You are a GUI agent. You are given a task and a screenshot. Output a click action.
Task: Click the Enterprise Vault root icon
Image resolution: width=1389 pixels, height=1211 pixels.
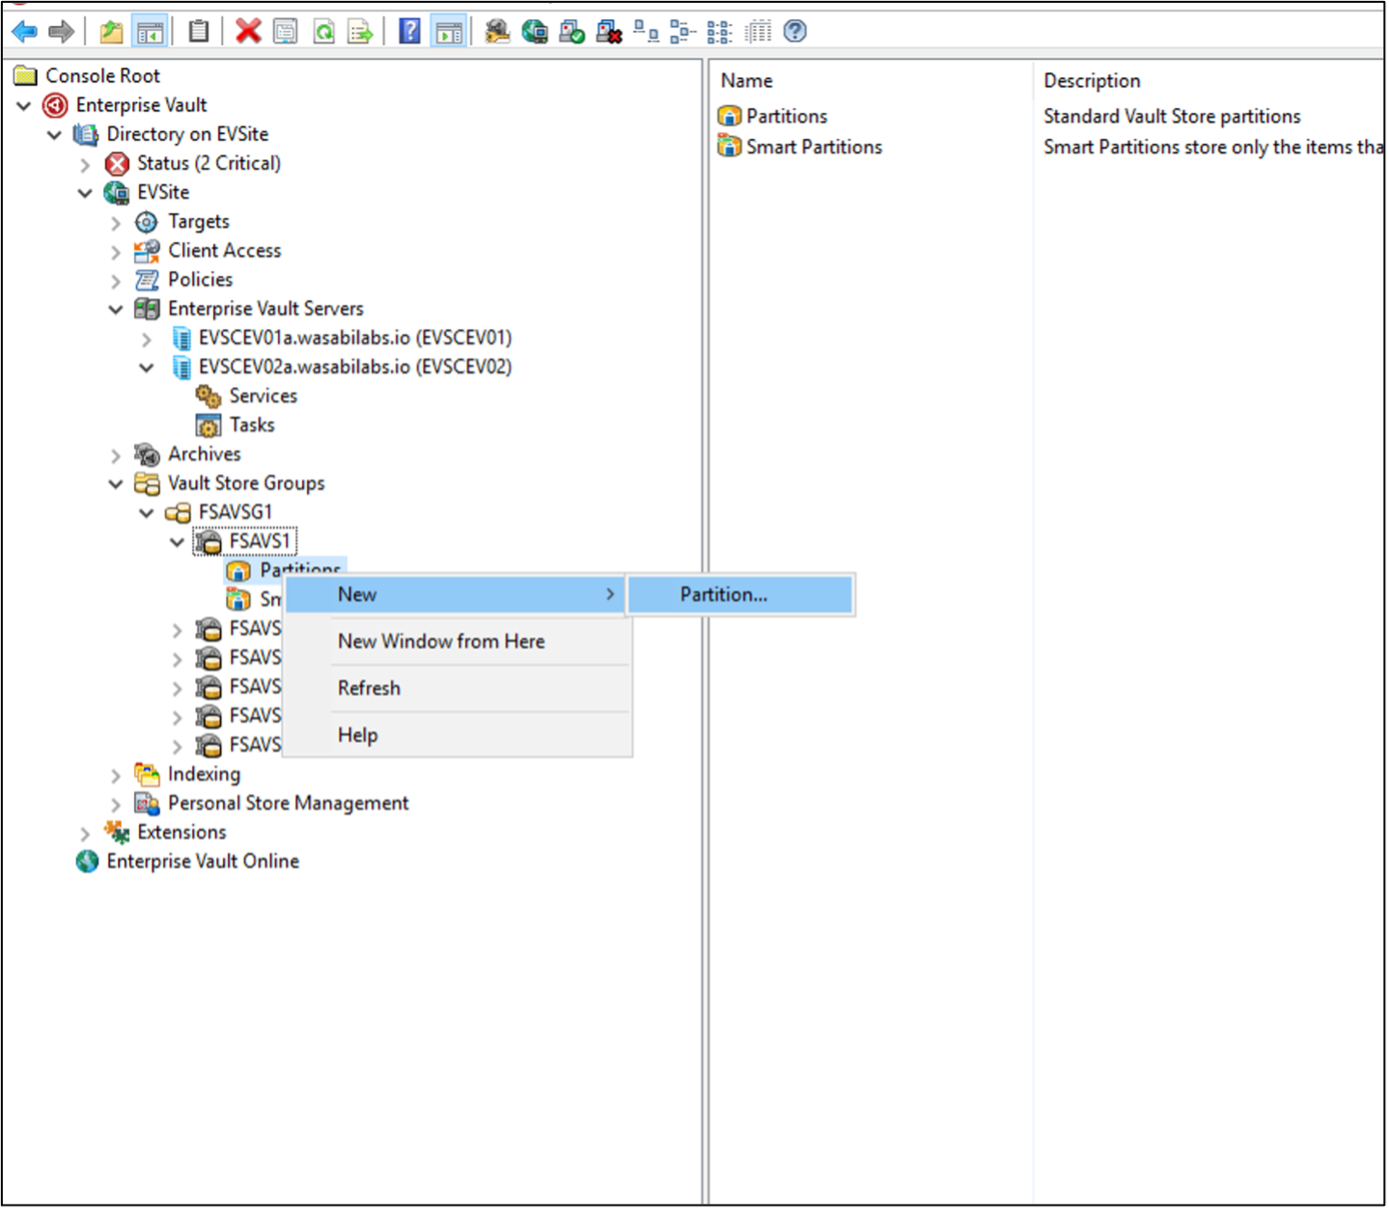point(55,105)
